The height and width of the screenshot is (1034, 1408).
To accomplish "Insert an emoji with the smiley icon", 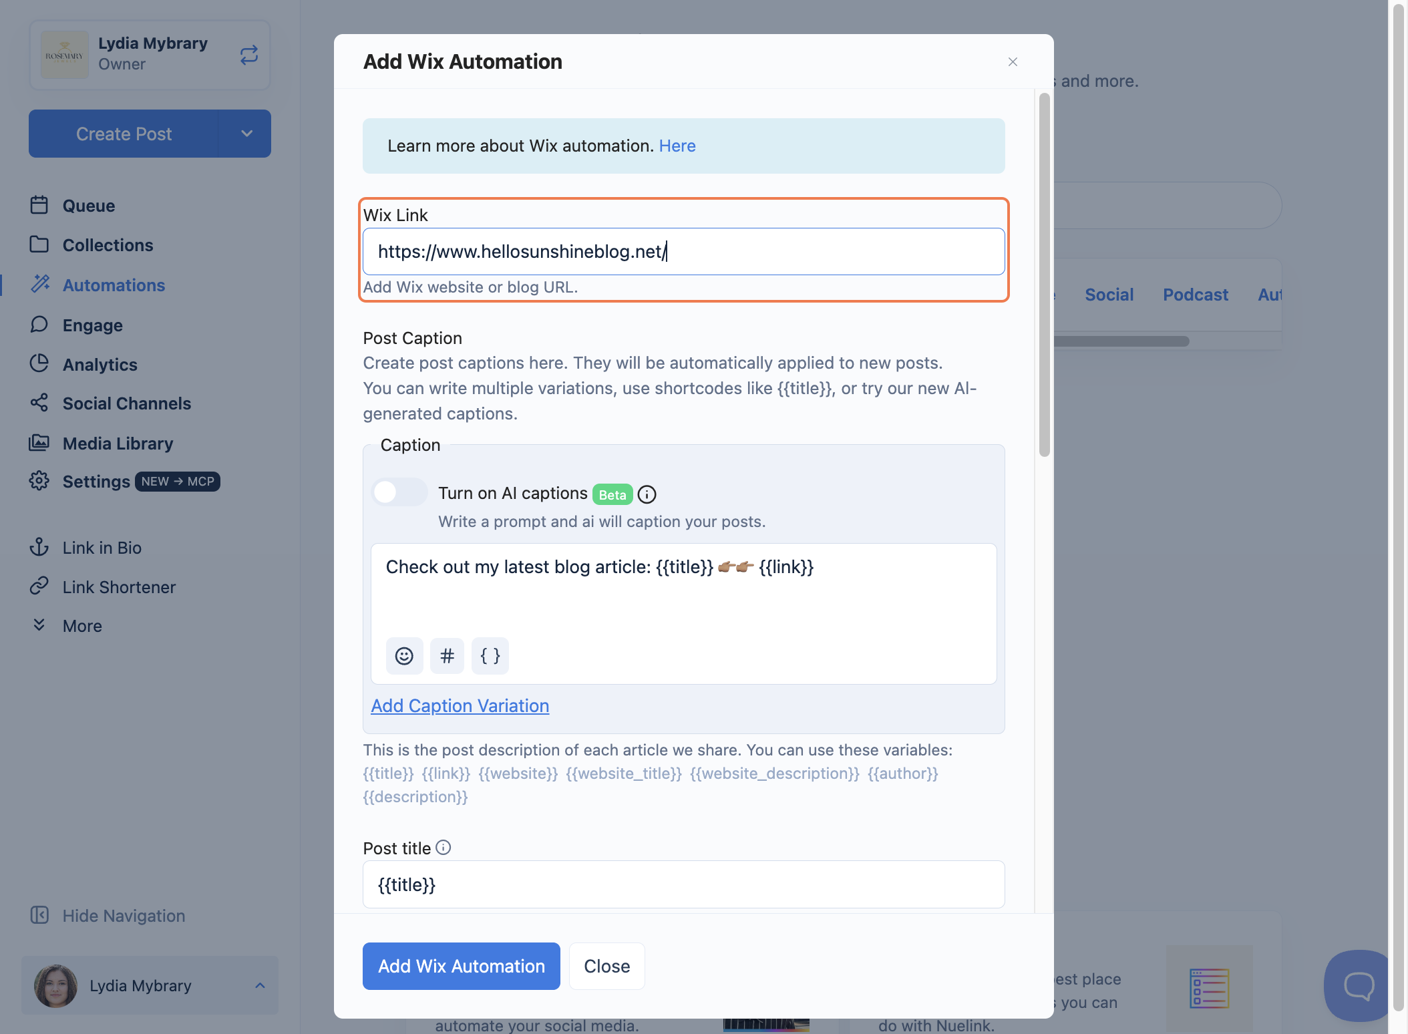I will (x=404, y=656).
